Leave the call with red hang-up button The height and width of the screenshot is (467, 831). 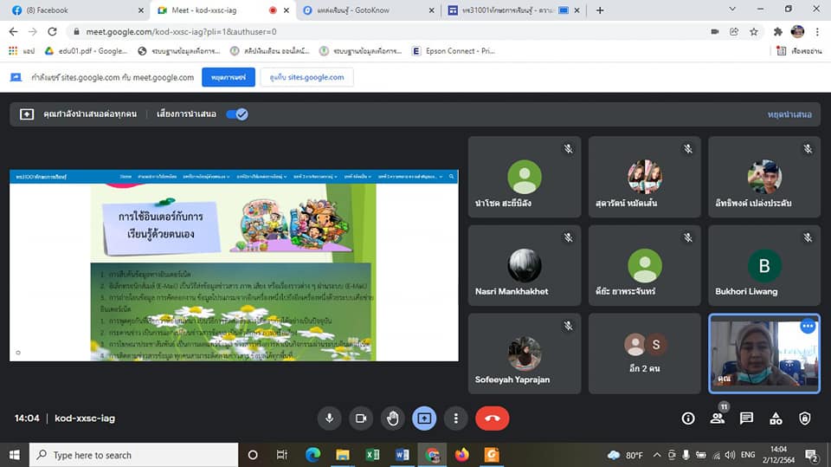tap(492, 418)
